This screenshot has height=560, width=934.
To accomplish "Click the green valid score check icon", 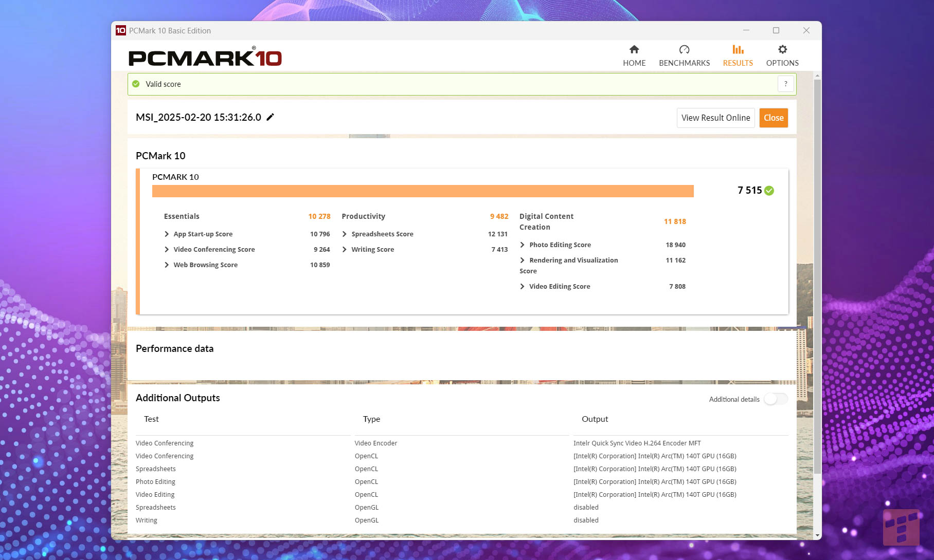I will tap(136, 84).
